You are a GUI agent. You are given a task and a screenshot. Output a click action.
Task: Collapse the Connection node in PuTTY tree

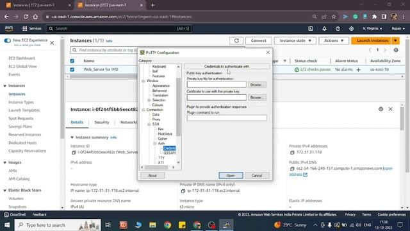143,110
